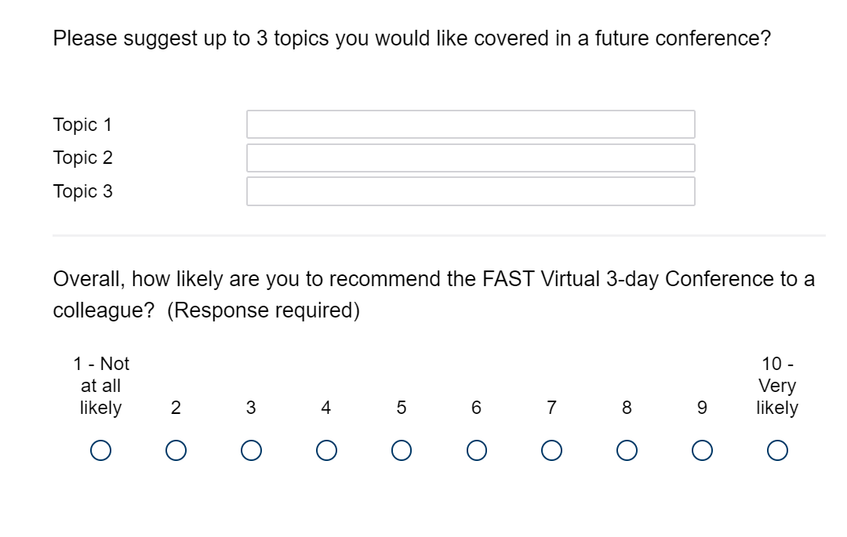847x537 pixels.
Task: Click the '10 - Very likely' scale label
Action: click(x=777, y=386)
